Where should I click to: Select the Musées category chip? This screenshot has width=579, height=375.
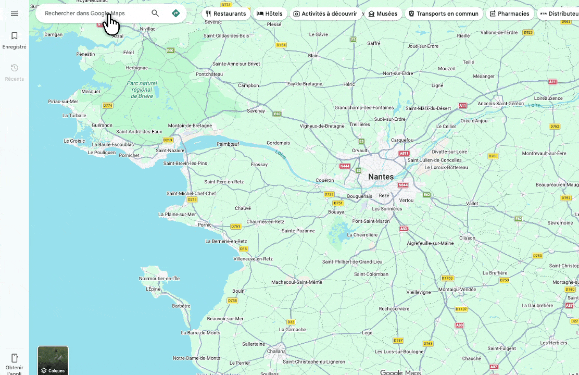tap(383, 14)
